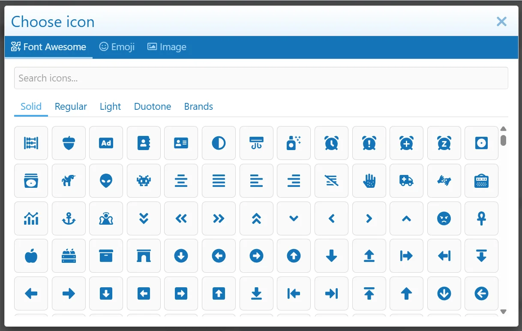Select the ankh icon
Viewport: 522px width, 331px height.
[481, 218]
